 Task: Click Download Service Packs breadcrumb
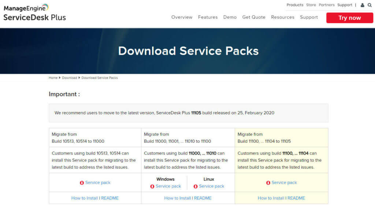click(100, 78)
